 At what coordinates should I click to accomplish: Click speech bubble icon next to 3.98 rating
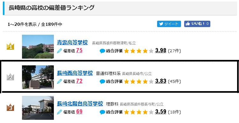pos(102,51)
